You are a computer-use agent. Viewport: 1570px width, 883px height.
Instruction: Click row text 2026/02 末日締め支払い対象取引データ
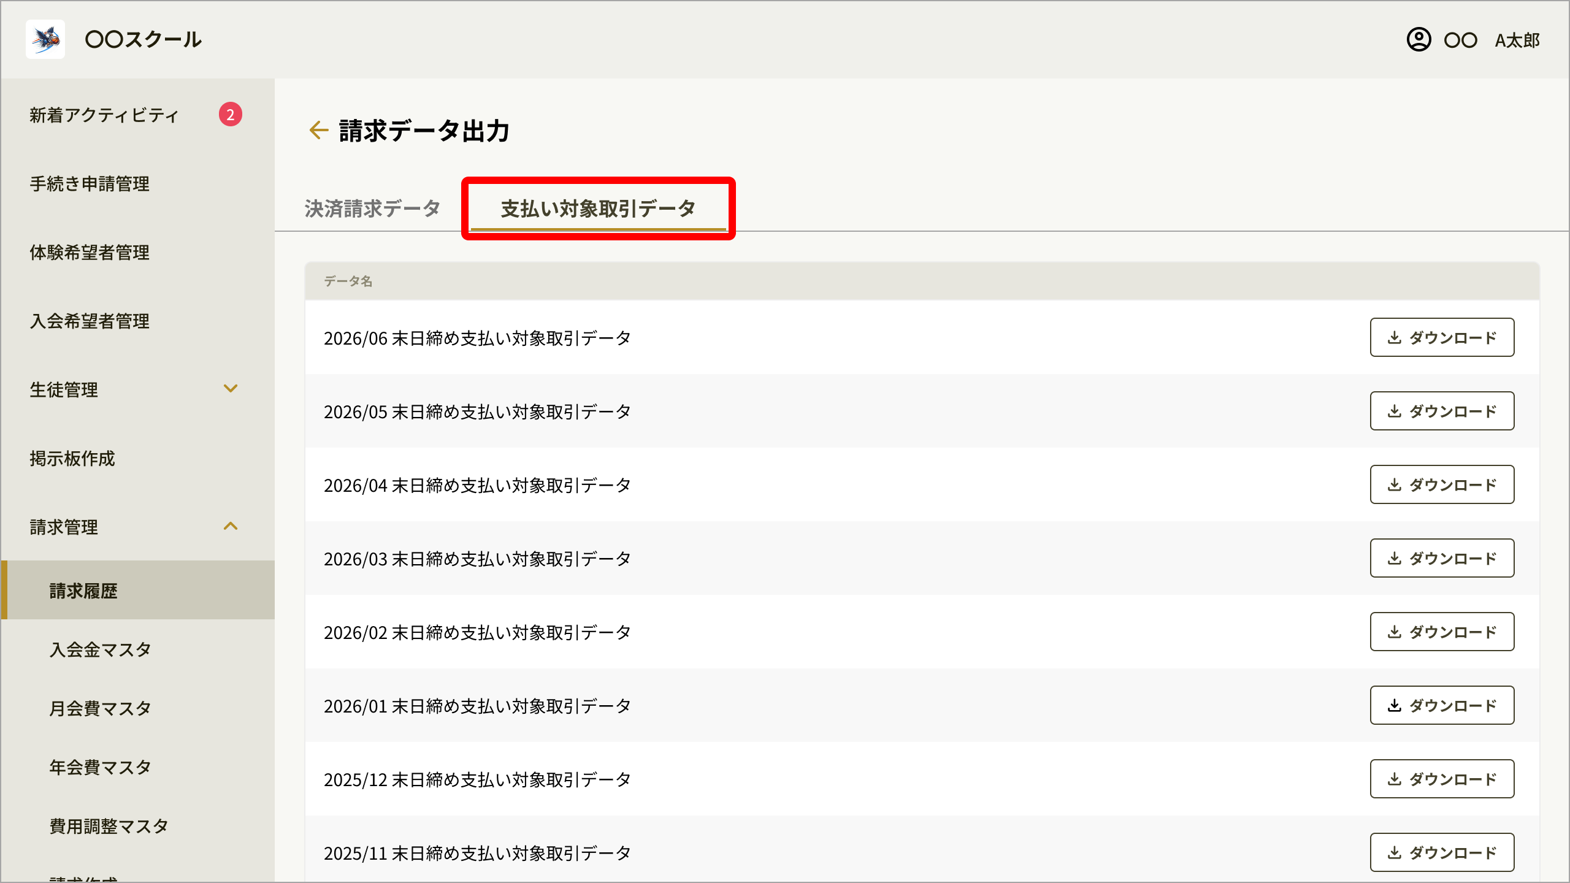tap(477, 632)
